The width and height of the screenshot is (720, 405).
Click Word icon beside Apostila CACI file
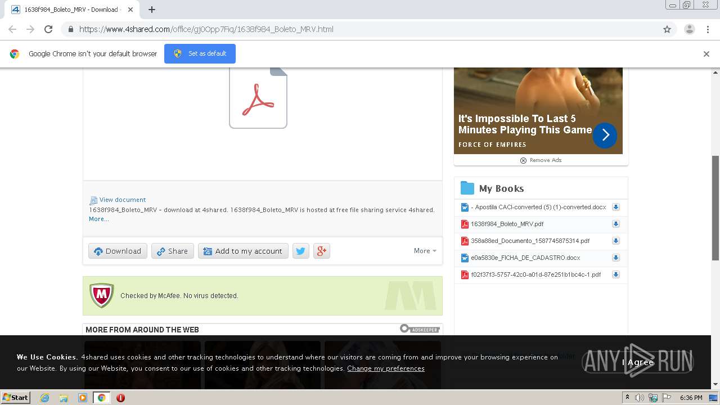(x=465, y=207)
